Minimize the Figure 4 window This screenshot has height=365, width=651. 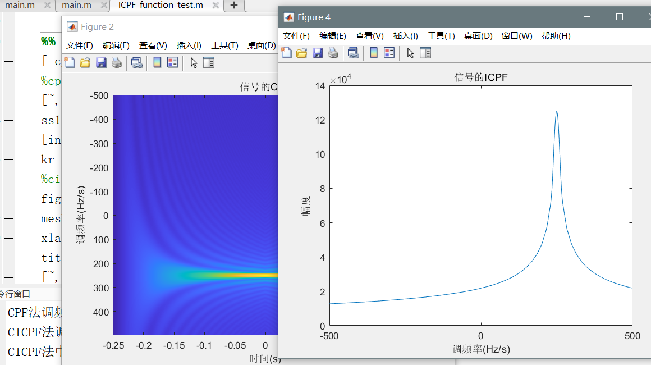point(586,17)
